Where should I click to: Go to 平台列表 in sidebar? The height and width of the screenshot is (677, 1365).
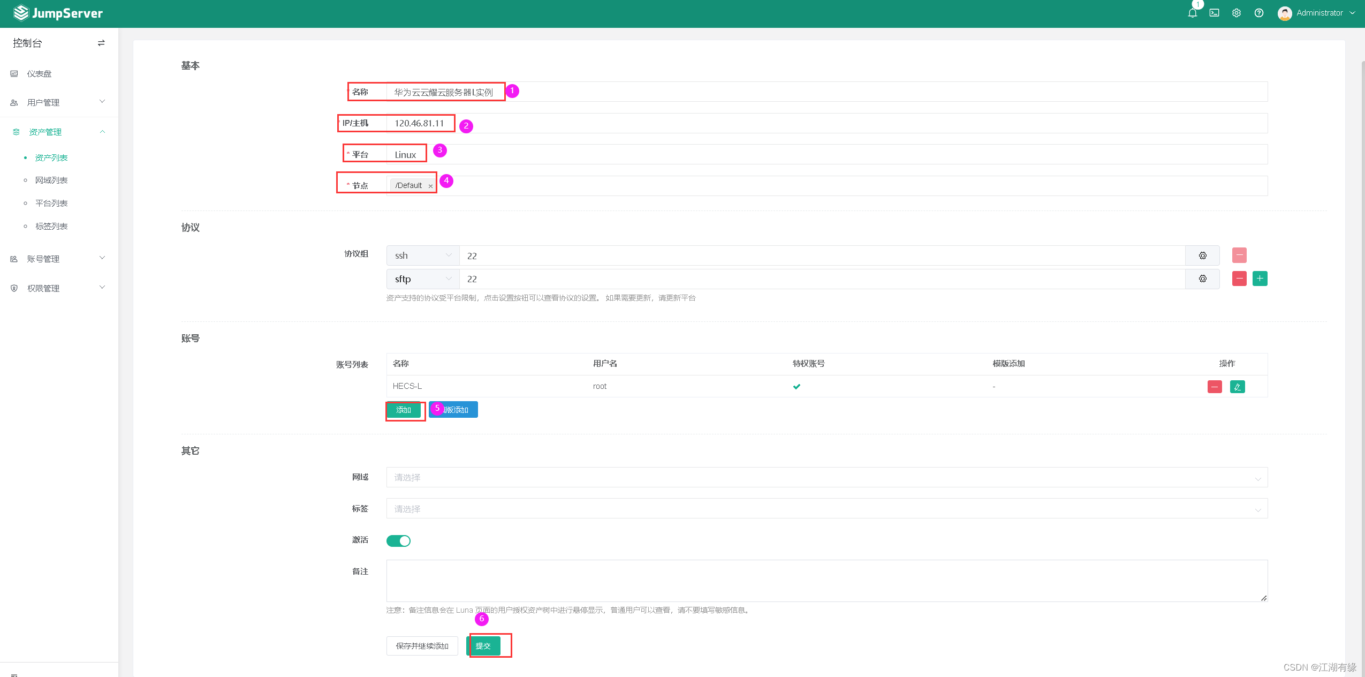point(51,203)
